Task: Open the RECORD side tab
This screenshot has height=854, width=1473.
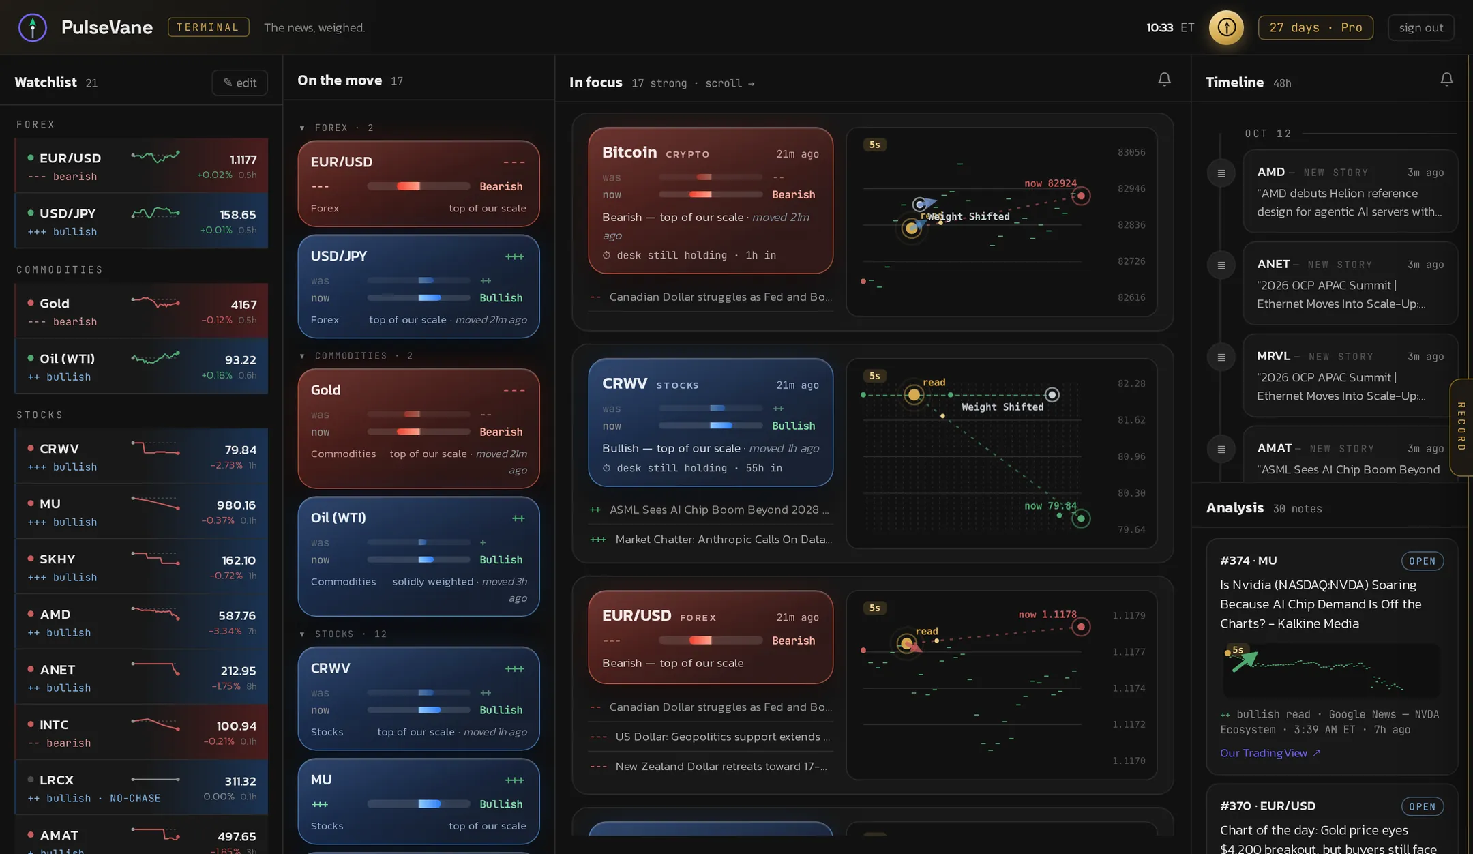Action: 1461,427
